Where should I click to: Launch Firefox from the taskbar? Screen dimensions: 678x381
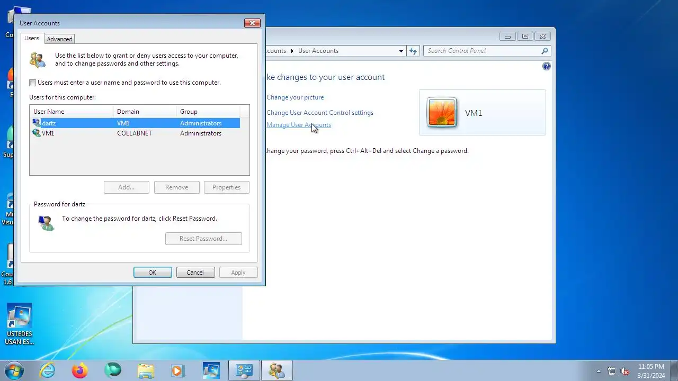click(x=80, y=370)
